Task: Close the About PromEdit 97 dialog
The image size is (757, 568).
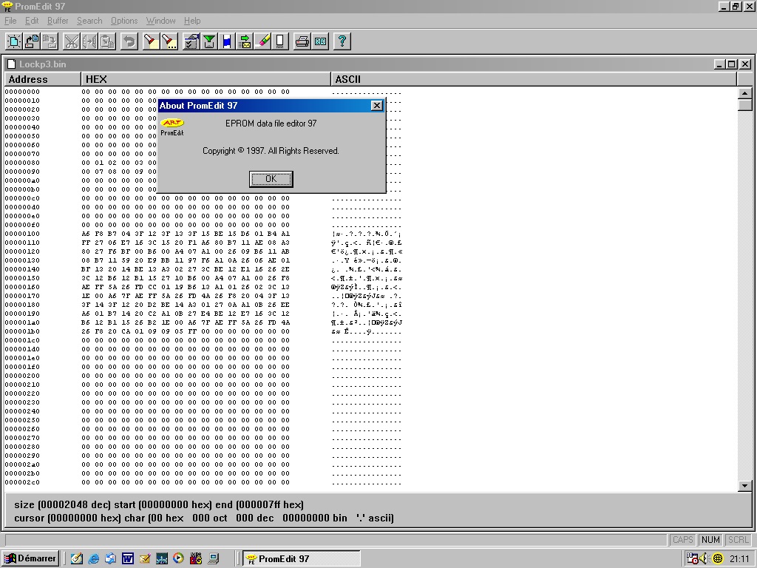Action: click(377, 106)
